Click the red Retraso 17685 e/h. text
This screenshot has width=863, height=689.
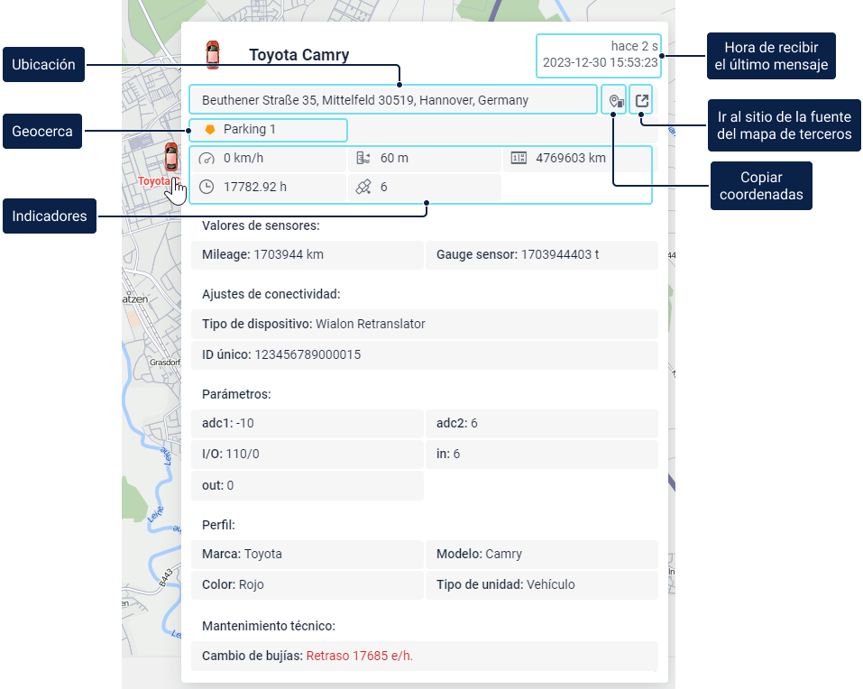[360, 656]
